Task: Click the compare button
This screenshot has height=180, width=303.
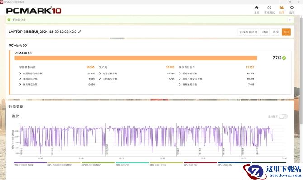Action: click(265, 32)
